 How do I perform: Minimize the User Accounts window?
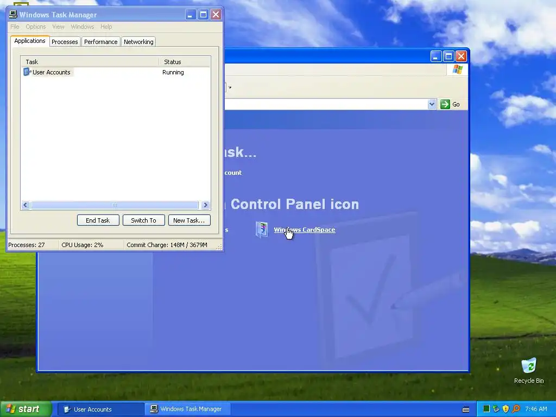point(436,56)
